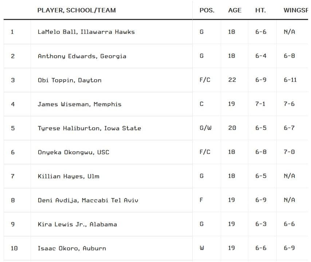Select Tyrese Haliburton, Iowa State entry
Screen dimensions: 311x262
click(x=89, y=128)
